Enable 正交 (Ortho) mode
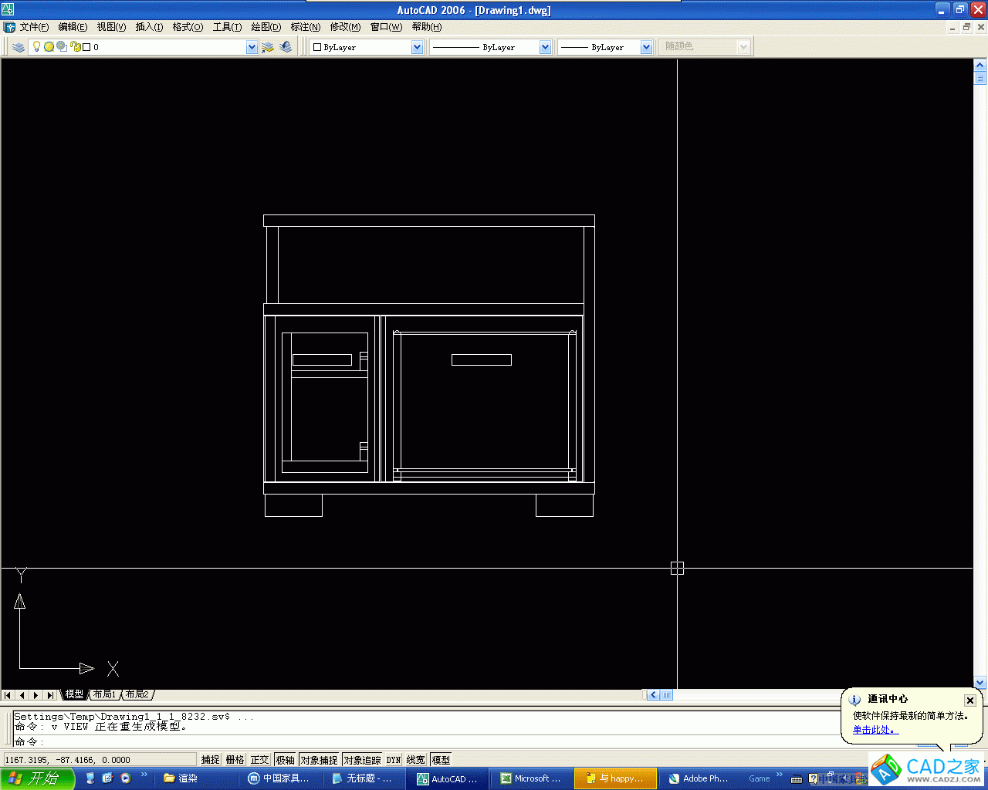The height and width of the screenshot is (790, 988). click(259, 759)
